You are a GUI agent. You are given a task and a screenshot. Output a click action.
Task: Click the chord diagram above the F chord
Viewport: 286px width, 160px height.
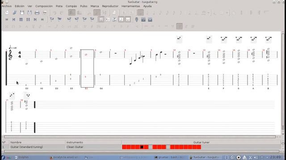tap(224, 40)
